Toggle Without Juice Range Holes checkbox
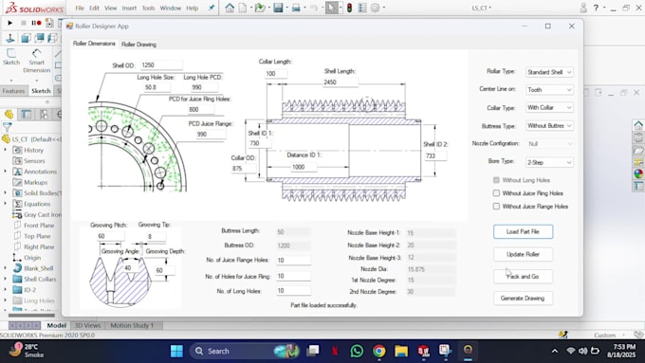Screen dimensions: 645x363 coord(496,207)
